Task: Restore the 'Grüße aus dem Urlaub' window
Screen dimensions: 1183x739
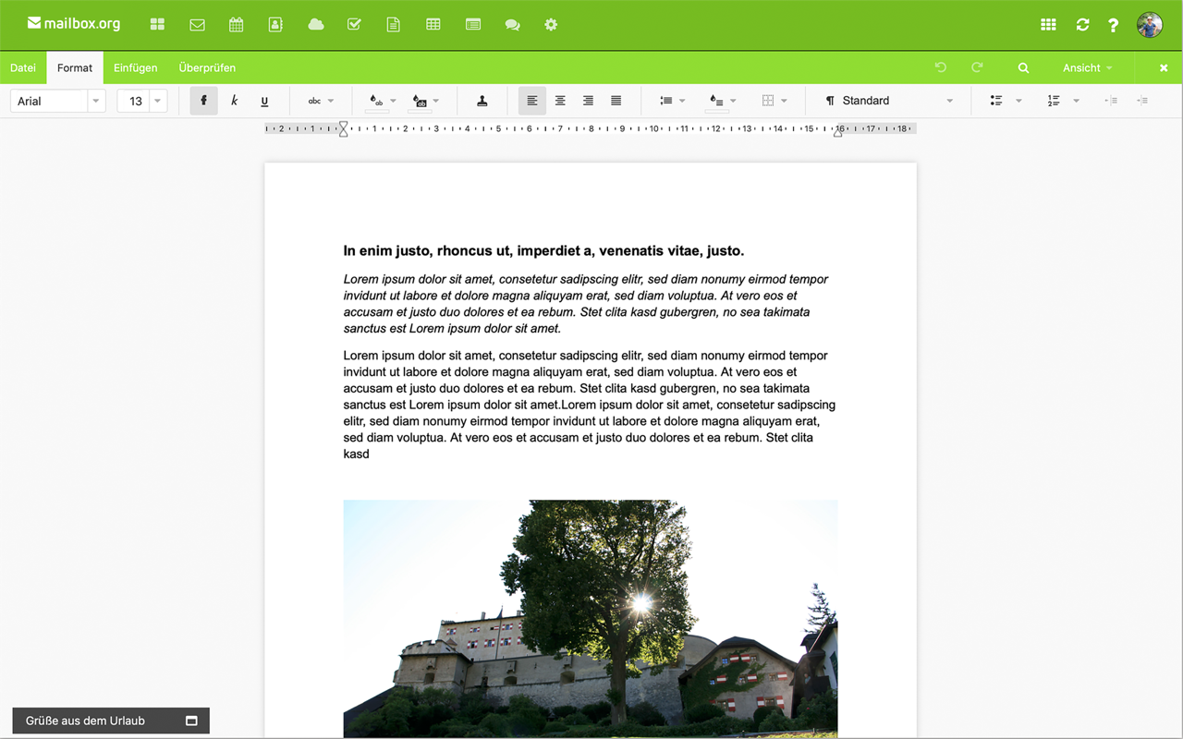Action: 111,721
